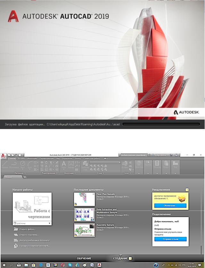Click the New file quick access icon
The width and height of the screenshot is (205, 268).
9,155
